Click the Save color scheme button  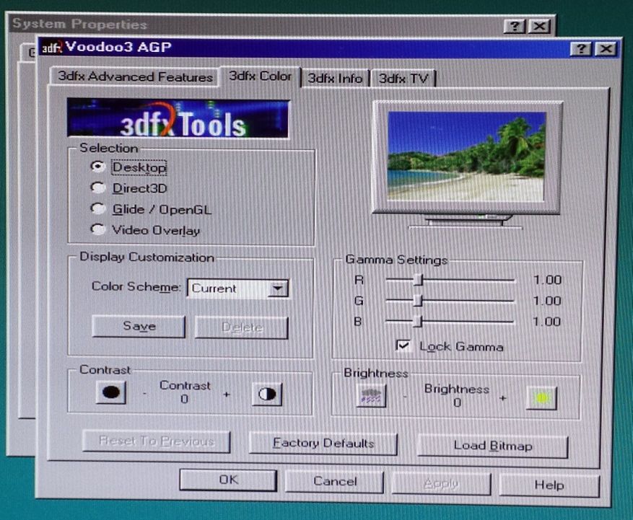tap(139, 326)
